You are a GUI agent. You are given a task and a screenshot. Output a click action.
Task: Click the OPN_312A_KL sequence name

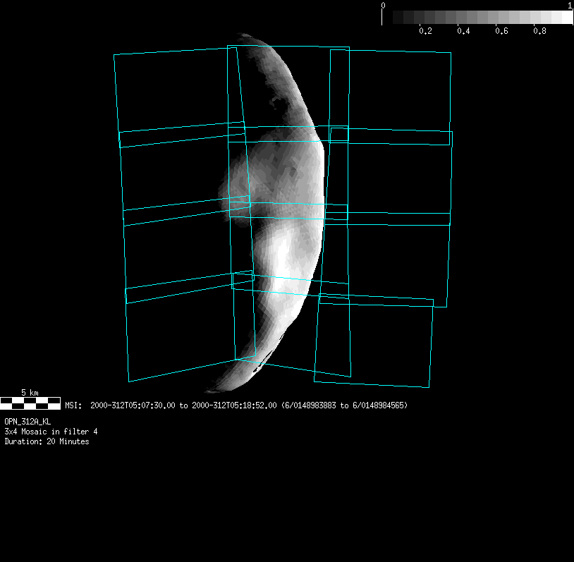(28, 421)
